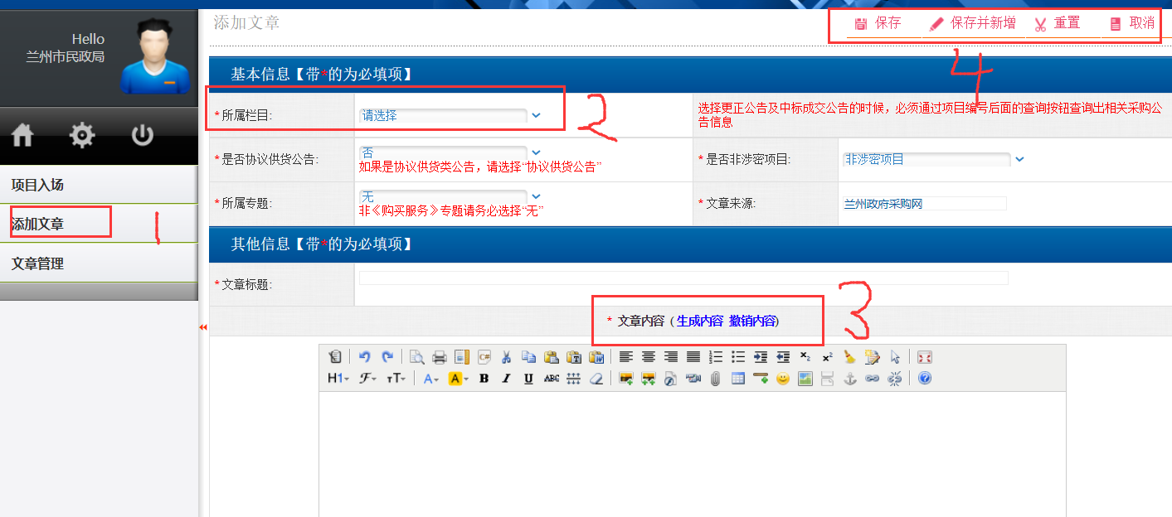Click the 文章来源 input field
The width and height of the screenshot is (1172, 517).
(x=923, y=203)
